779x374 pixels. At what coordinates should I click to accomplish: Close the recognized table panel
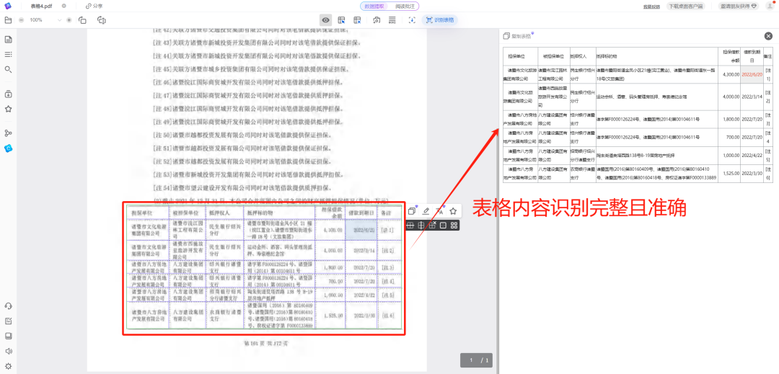point(768,36)
